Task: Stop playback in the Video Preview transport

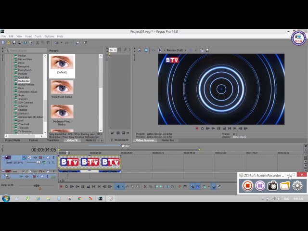Action: (224, 128)
